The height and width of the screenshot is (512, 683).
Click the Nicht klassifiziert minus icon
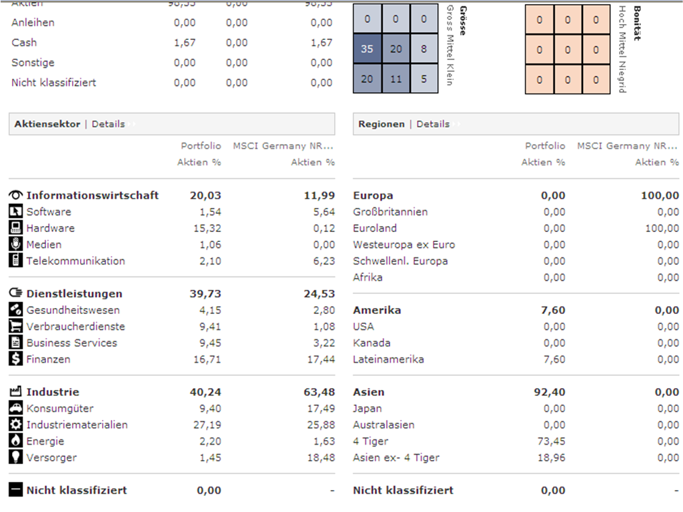16,490
